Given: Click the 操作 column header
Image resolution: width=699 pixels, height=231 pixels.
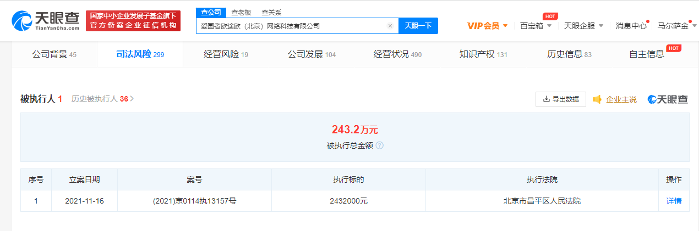Looking at the screenshot, I should (674, 180).
